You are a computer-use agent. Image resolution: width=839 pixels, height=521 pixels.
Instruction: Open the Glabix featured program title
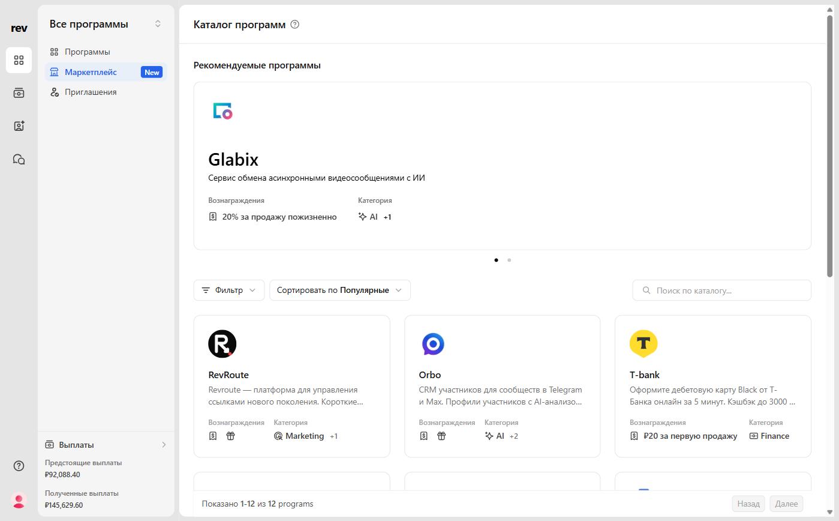pos(233,160)
